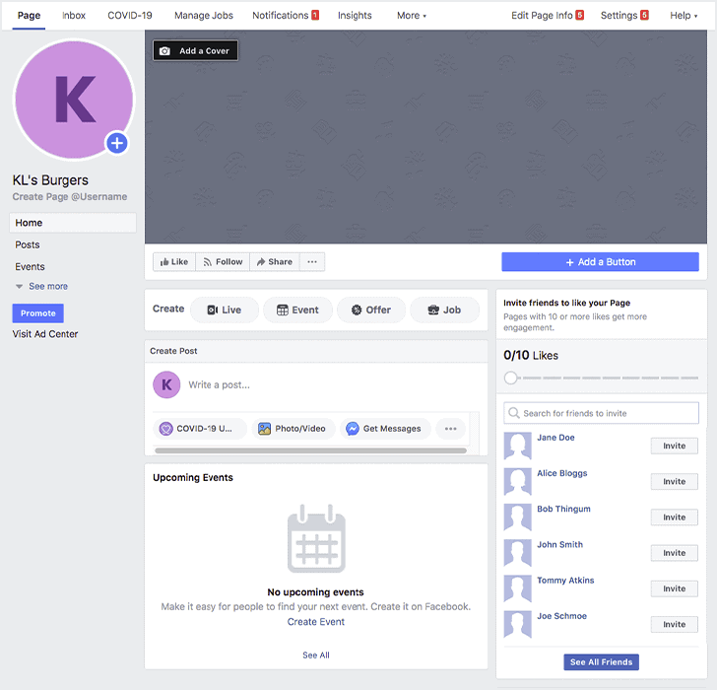Open Joe Schmoe's name link
This screenshot has height=690, width=717.
point(561,616)
